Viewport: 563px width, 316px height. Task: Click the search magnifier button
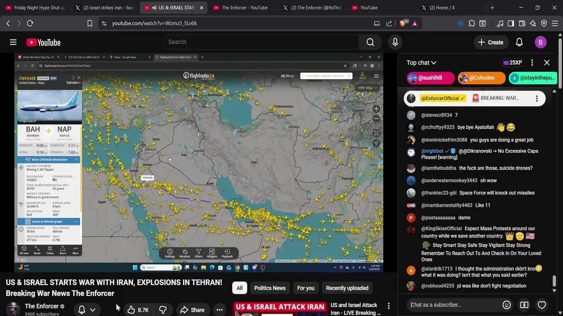370,42
